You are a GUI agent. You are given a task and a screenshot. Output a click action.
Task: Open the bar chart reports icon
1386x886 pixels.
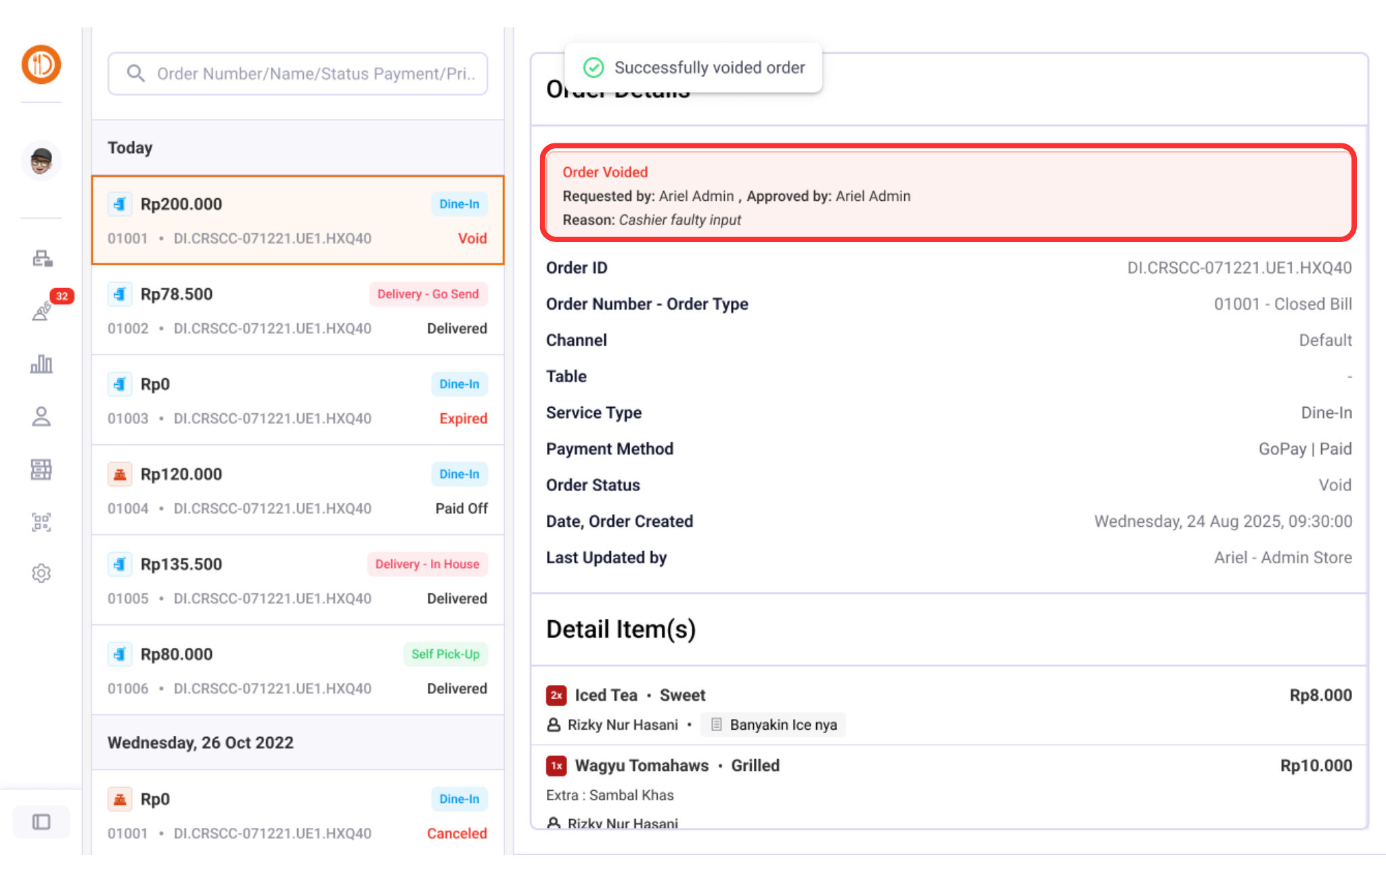click(41, 364)
